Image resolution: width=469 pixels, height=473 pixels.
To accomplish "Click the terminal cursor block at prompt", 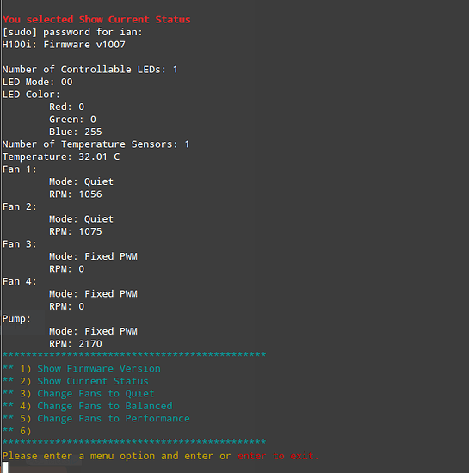I will pos(5,467).
